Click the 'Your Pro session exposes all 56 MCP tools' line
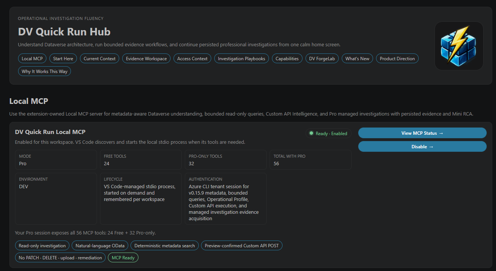The image size is (496, 271). click(x=85, y=233)
